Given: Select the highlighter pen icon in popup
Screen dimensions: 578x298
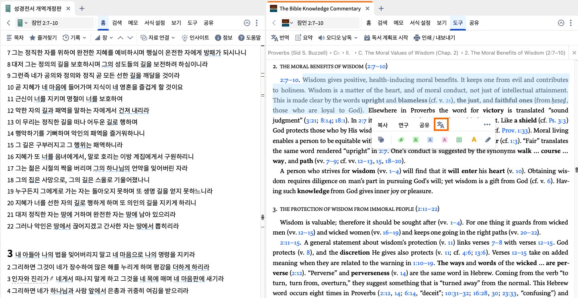Looking at the screenshot, I should [488, 140].
